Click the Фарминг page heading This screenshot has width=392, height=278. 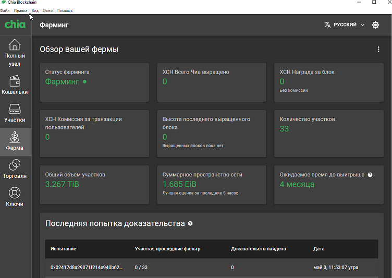click(x=54, y=25)
